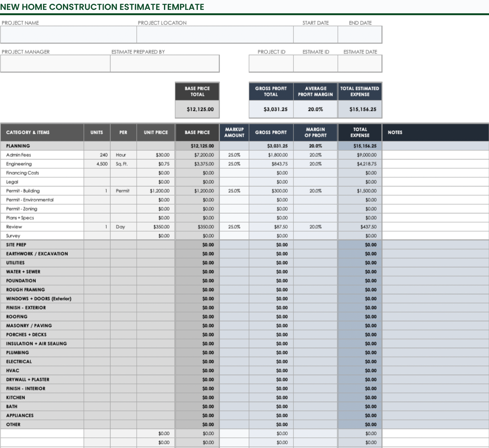The height and width of the screenshot is (448, 489).
Task: Click the SITE PREP category header row
Action: click(42, 245)
